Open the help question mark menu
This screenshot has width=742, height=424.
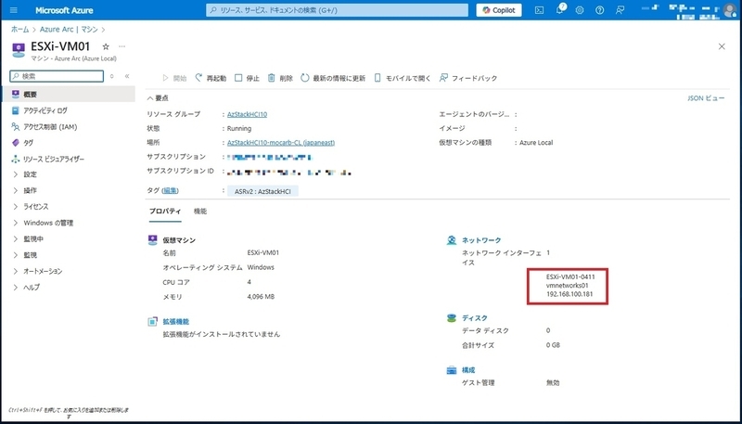pyautogui.click(x=599, y=10)
